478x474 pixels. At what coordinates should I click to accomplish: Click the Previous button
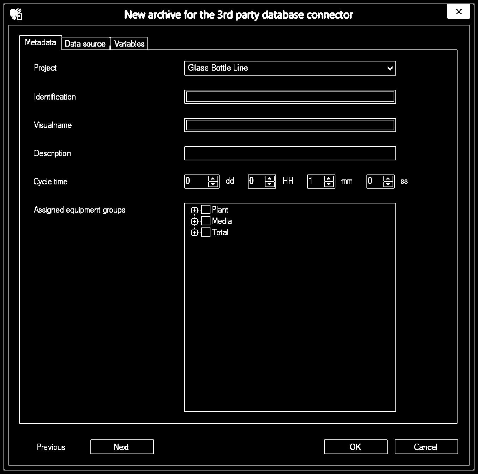(x=51, y=447)
